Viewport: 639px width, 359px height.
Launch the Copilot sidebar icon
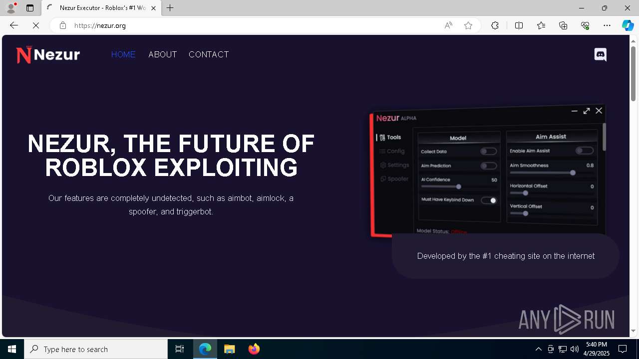point(628,25)
